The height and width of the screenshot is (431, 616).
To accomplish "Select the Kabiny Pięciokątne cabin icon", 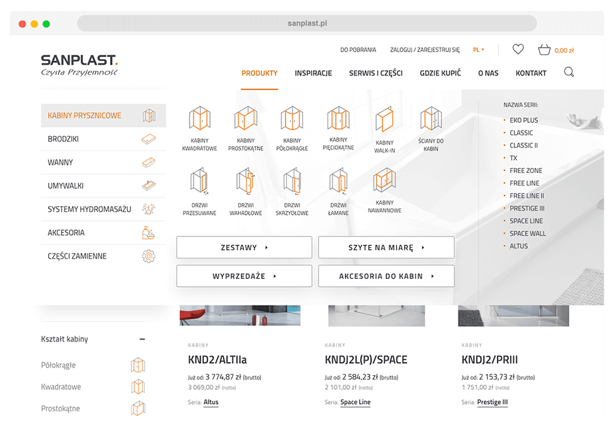I will pos(338,118).
